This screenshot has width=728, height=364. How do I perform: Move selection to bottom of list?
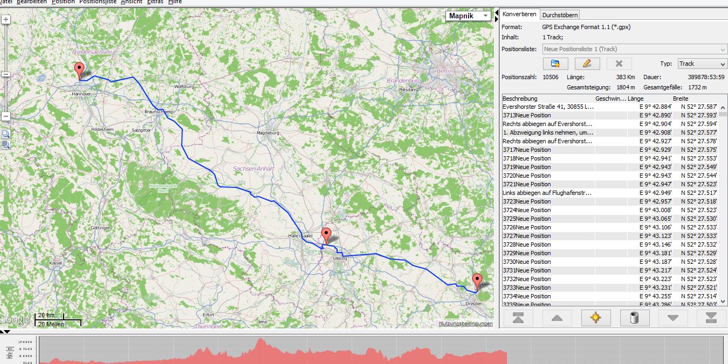click(x=711, y=318)
